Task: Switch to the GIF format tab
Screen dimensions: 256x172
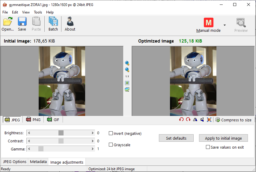Action: coord(53,120)
